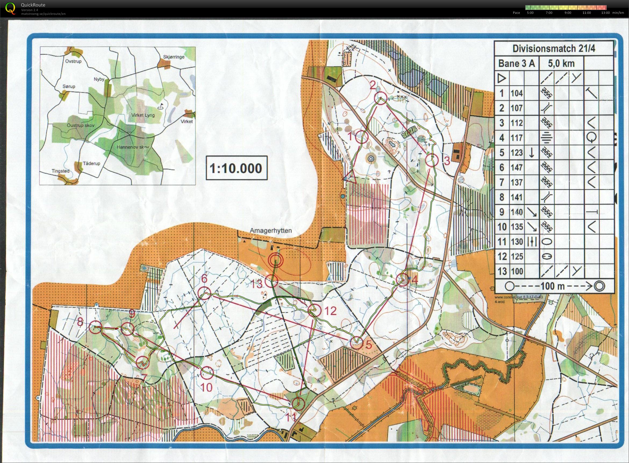This screenshot has height=463, width=629.
Task: Click the 13:00 pace label
Action: click(x=606, y=13)
